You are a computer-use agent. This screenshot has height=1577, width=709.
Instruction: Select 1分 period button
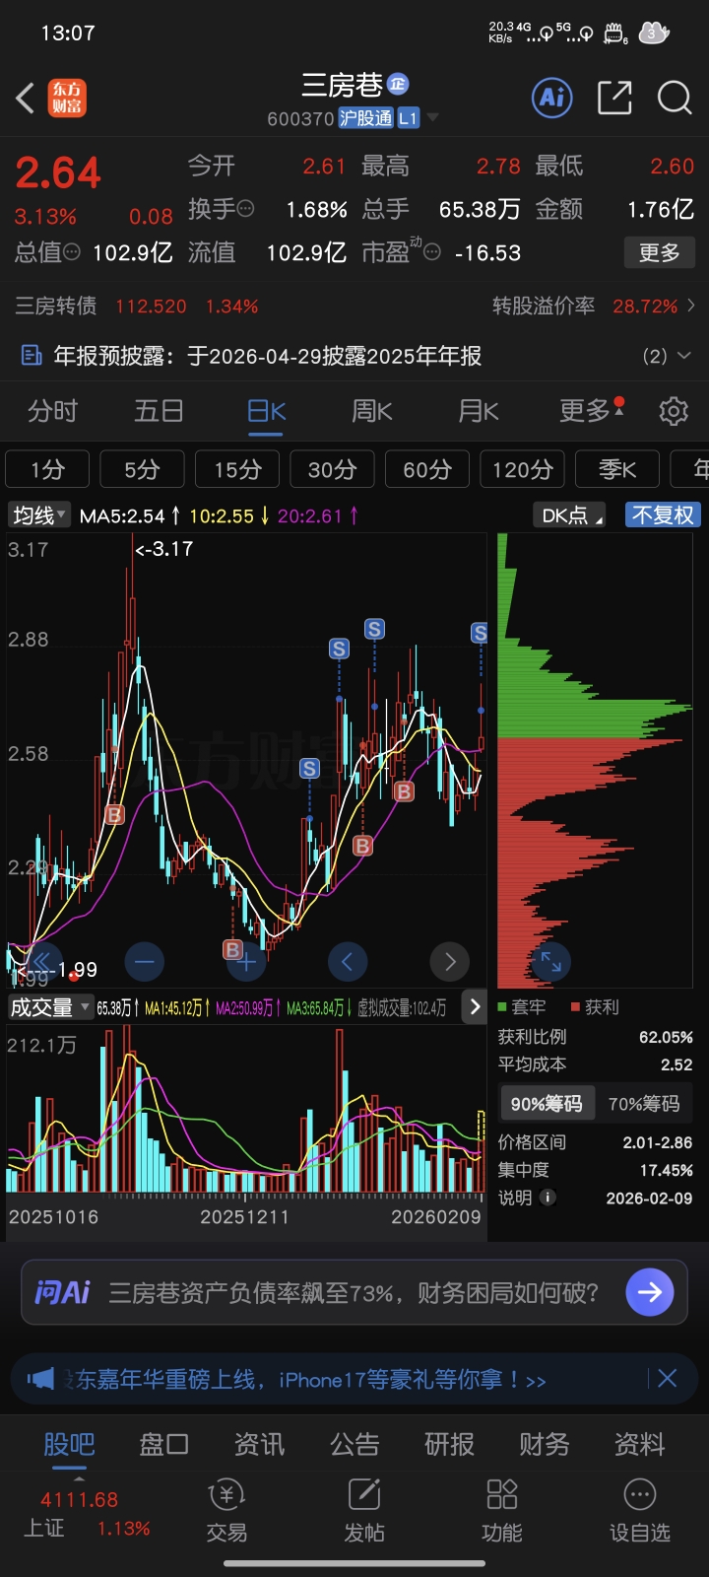coord(47,469)
